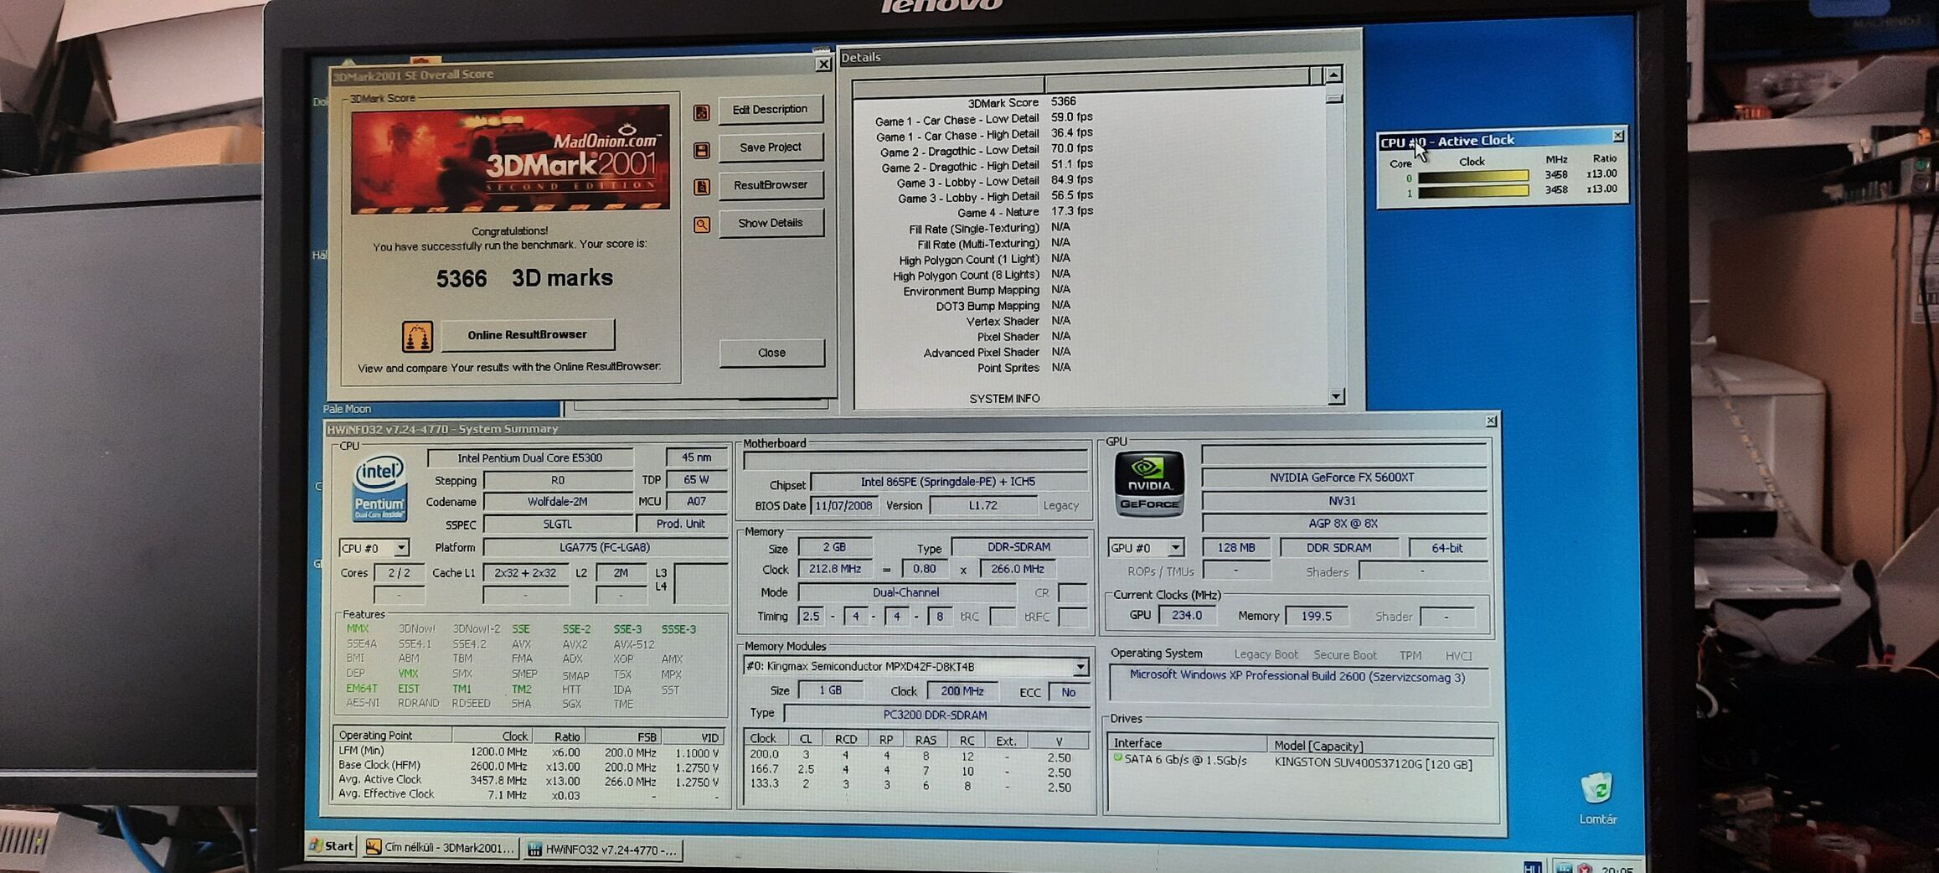Click the "Intel Pentium Dual Core E5300" field
Screen dimensions: 1939x873
pos(530,458)
